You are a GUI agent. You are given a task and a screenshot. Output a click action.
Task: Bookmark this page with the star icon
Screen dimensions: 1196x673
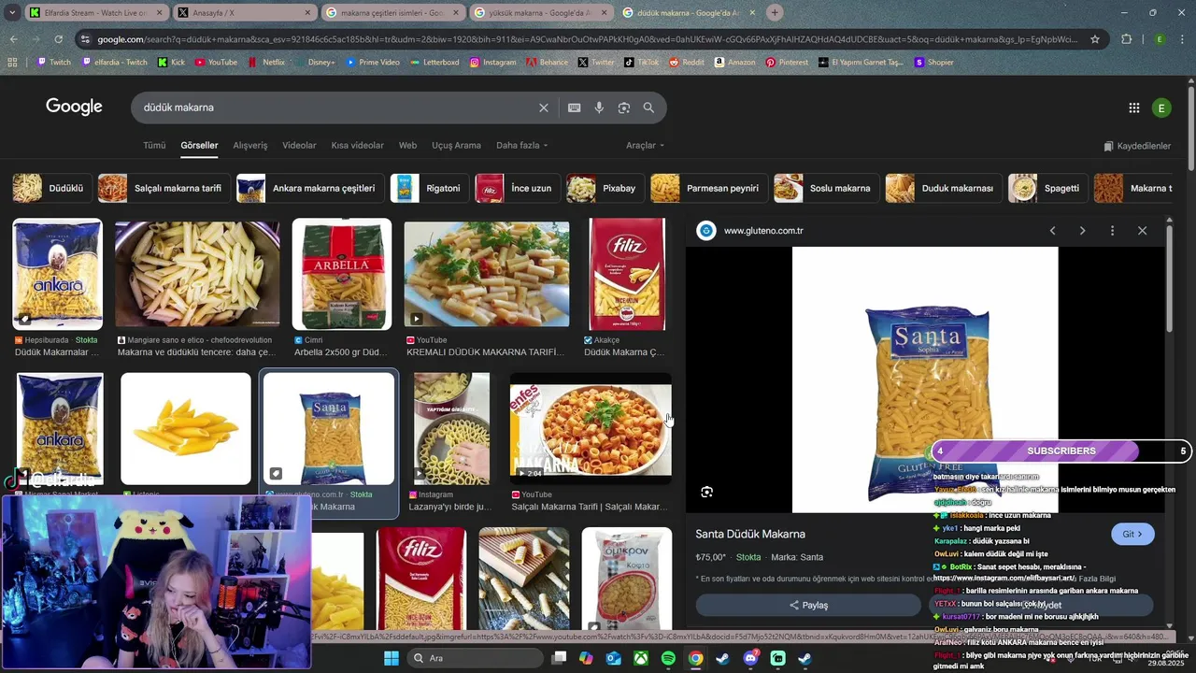click(x=1095, y=39)
